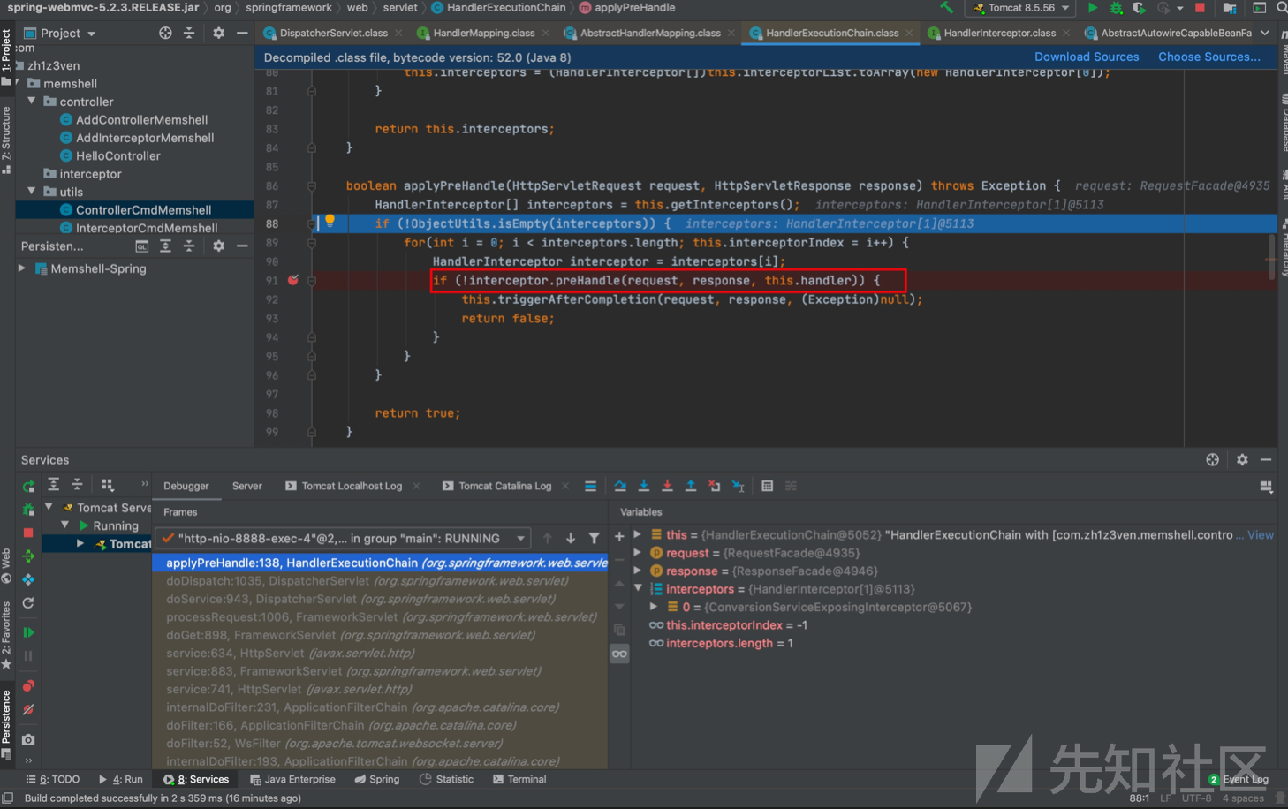Click the Resume Program icon in Services

coord(28,632)
